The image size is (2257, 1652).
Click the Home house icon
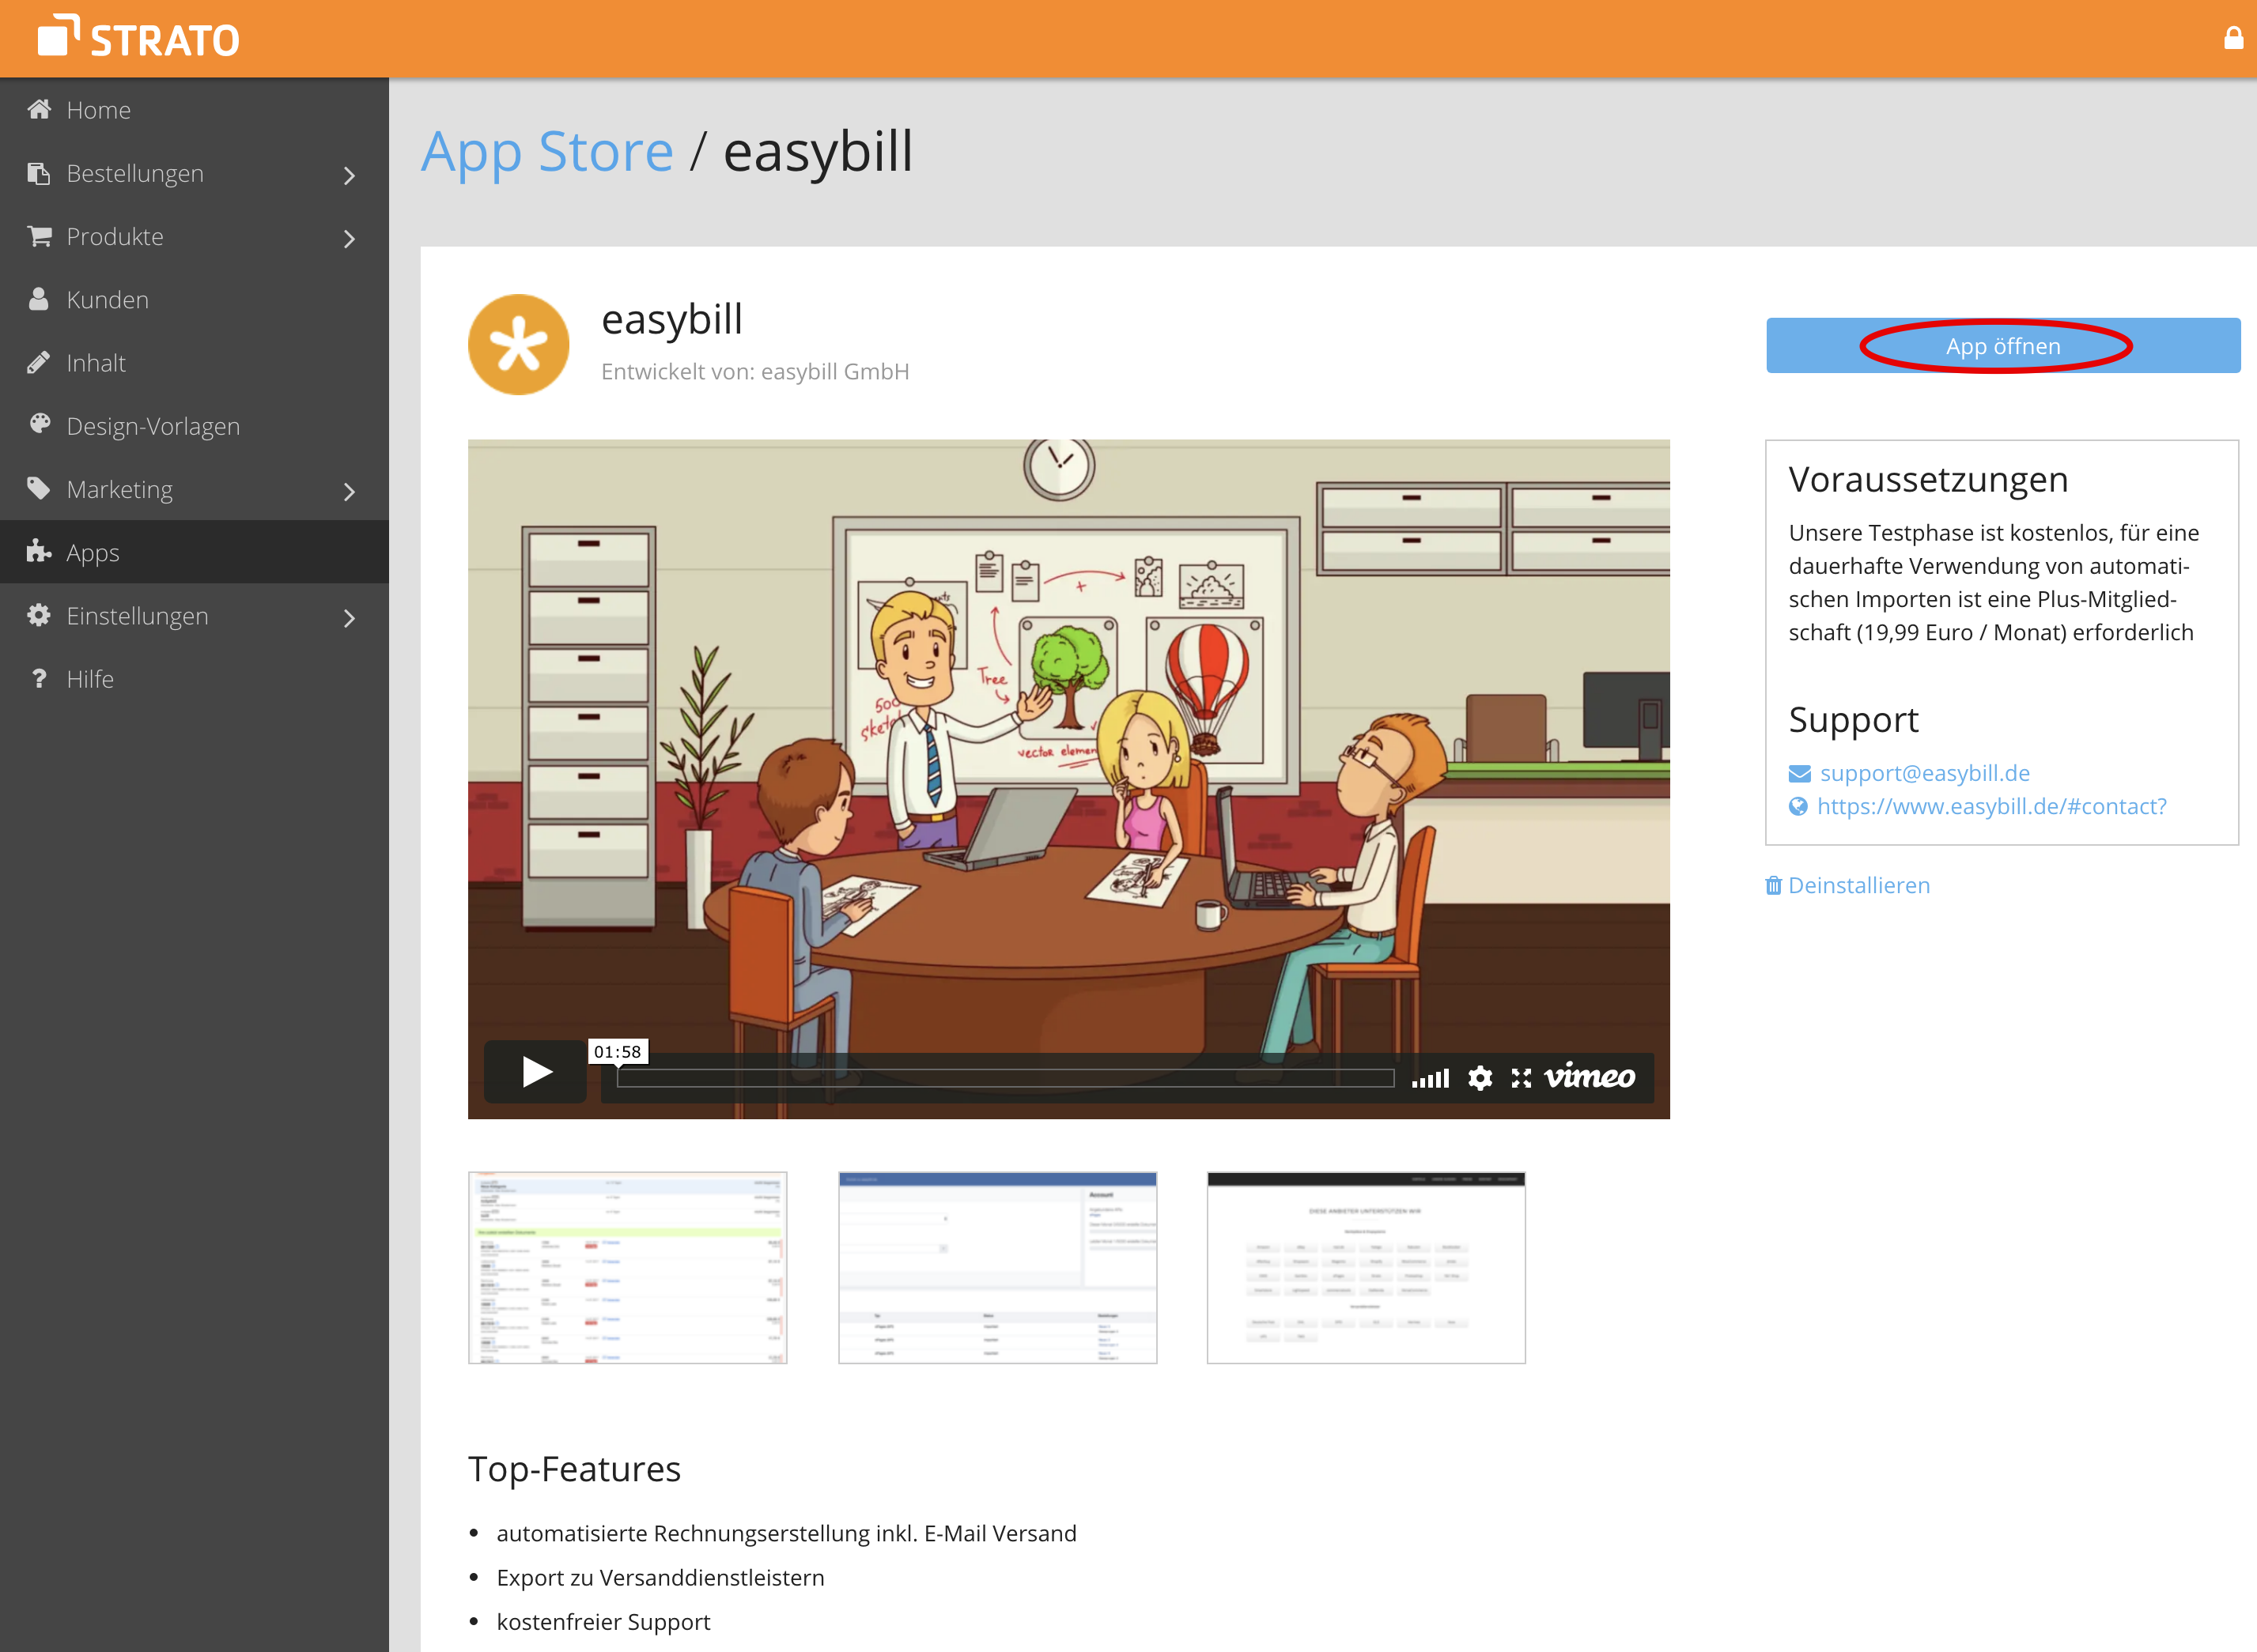39,109
